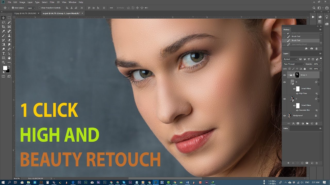
Task: Open the Add layer mask icon
Action: pos(298,123)
